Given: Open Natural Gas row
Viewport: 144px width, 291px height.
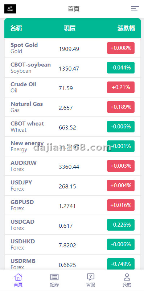Looking at the screenshot, I should click(73, 107).
